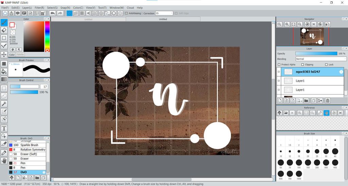Open the Cloud menu

coord(130,8)
